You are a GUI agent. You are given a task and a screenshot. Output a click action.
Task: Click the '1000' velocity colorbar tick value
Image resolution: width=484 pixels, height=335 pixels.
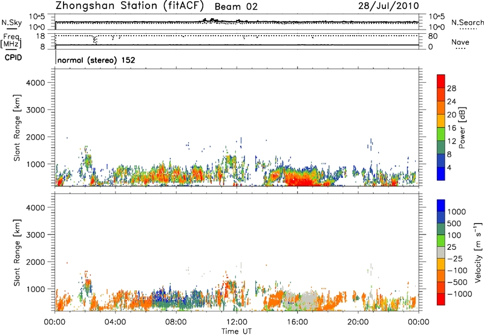click(457, 212)
